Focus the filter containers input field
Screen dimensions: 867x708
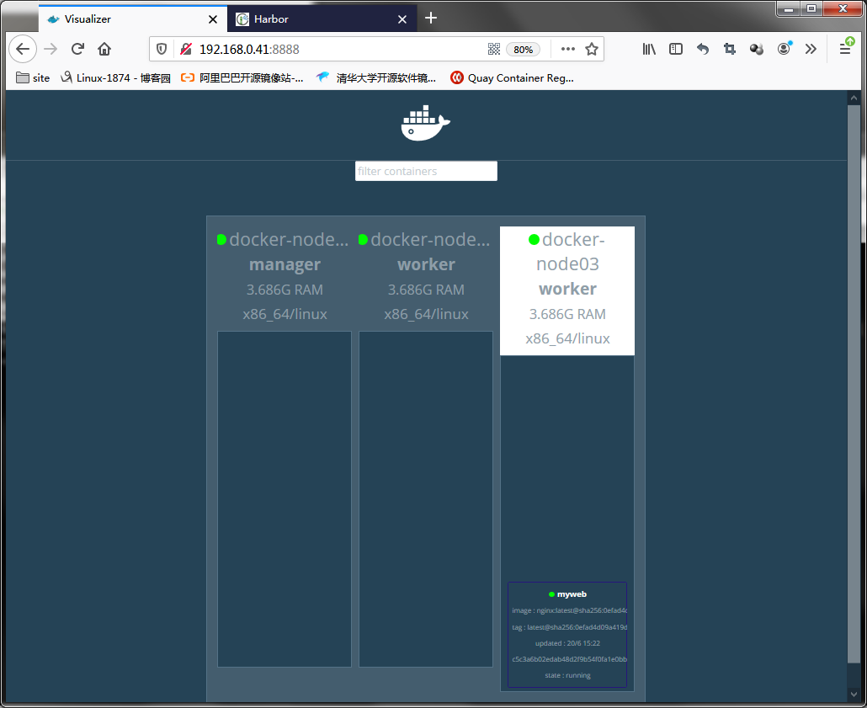click(426, 171)
